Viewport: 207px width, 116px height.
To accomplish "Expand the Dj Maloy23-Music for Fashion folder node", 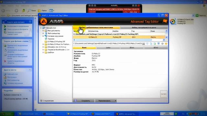I will [43, 44].
